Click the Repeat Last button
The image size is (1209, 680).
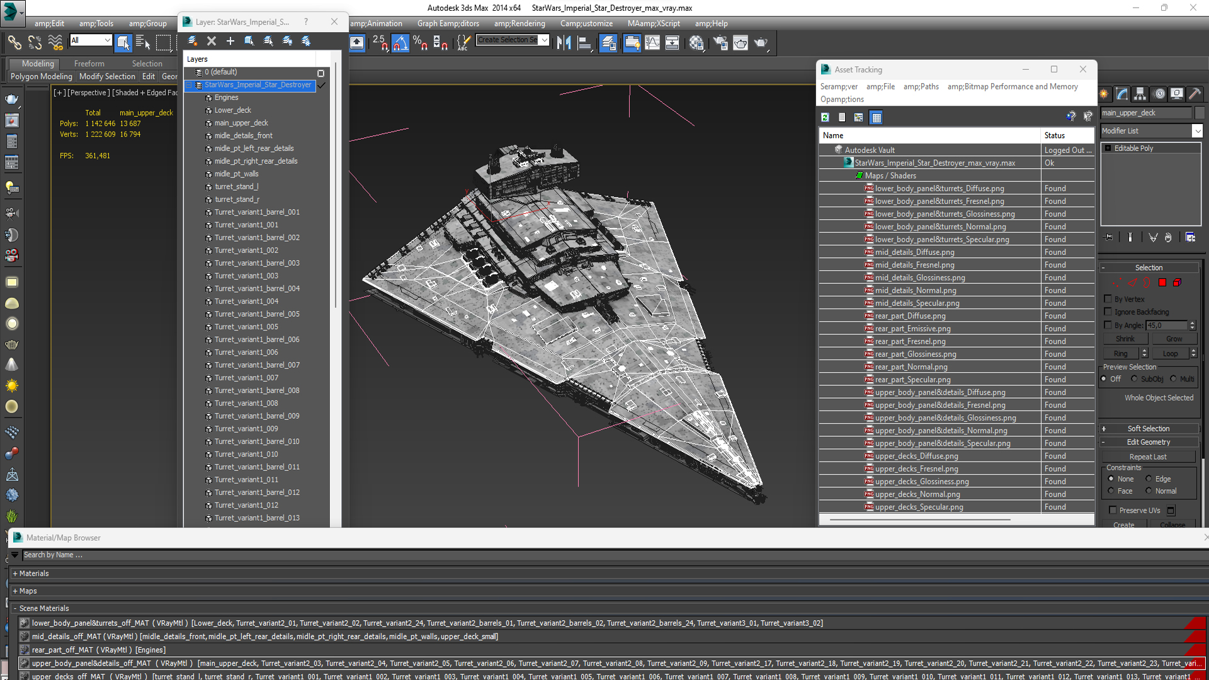tap(1148, 457)
